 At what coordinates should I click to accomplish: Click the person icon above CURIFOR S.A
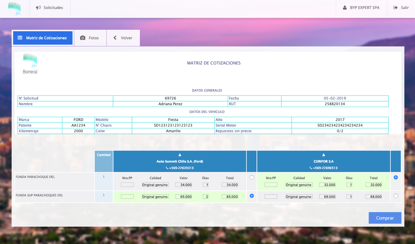pos(323,155)
